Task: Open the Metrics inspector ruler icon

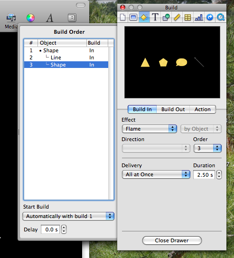Action: 177,17
